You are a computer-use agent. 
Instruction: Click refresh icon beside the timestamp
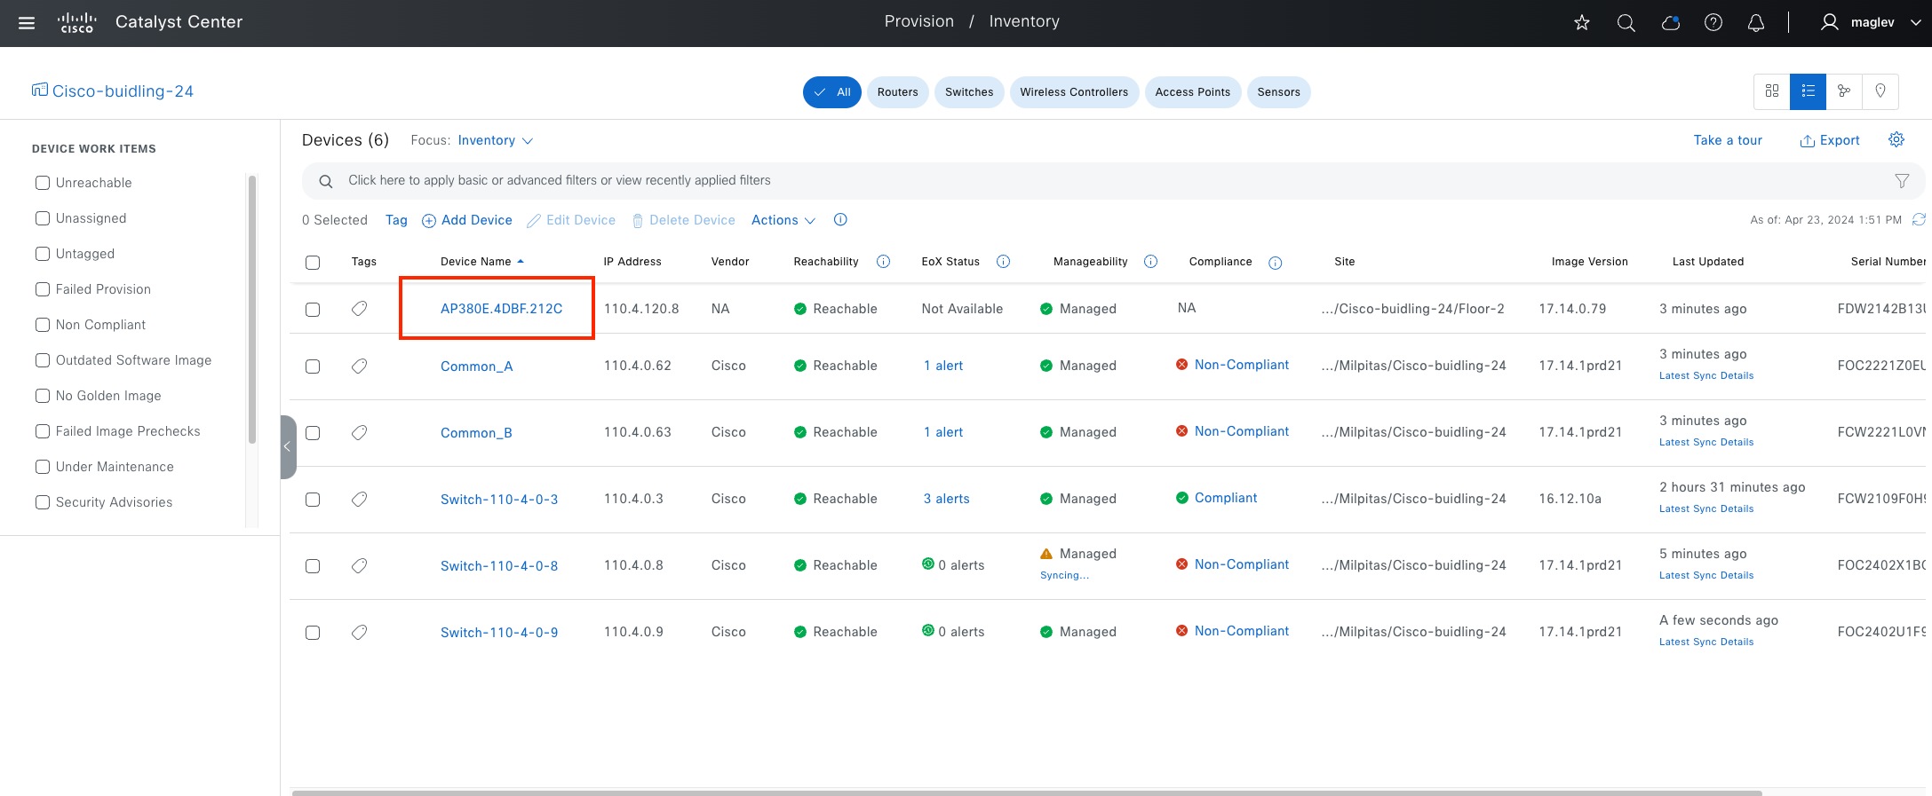[x=1919, y=219]
